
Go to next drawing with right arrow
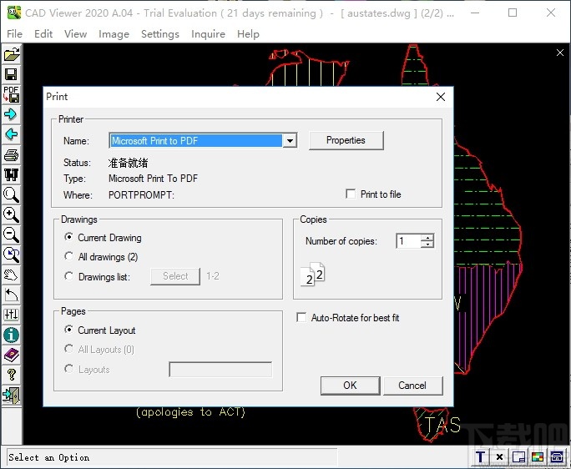(12, 114)
